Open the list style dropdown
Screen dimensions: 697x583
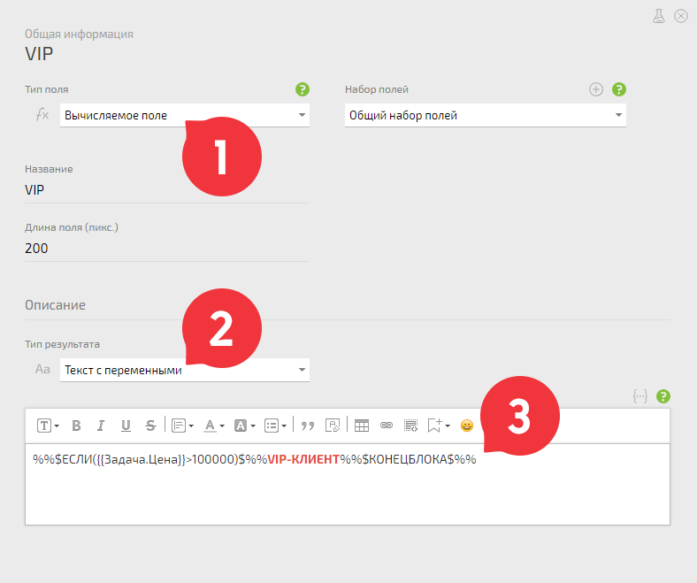(275, 426)
